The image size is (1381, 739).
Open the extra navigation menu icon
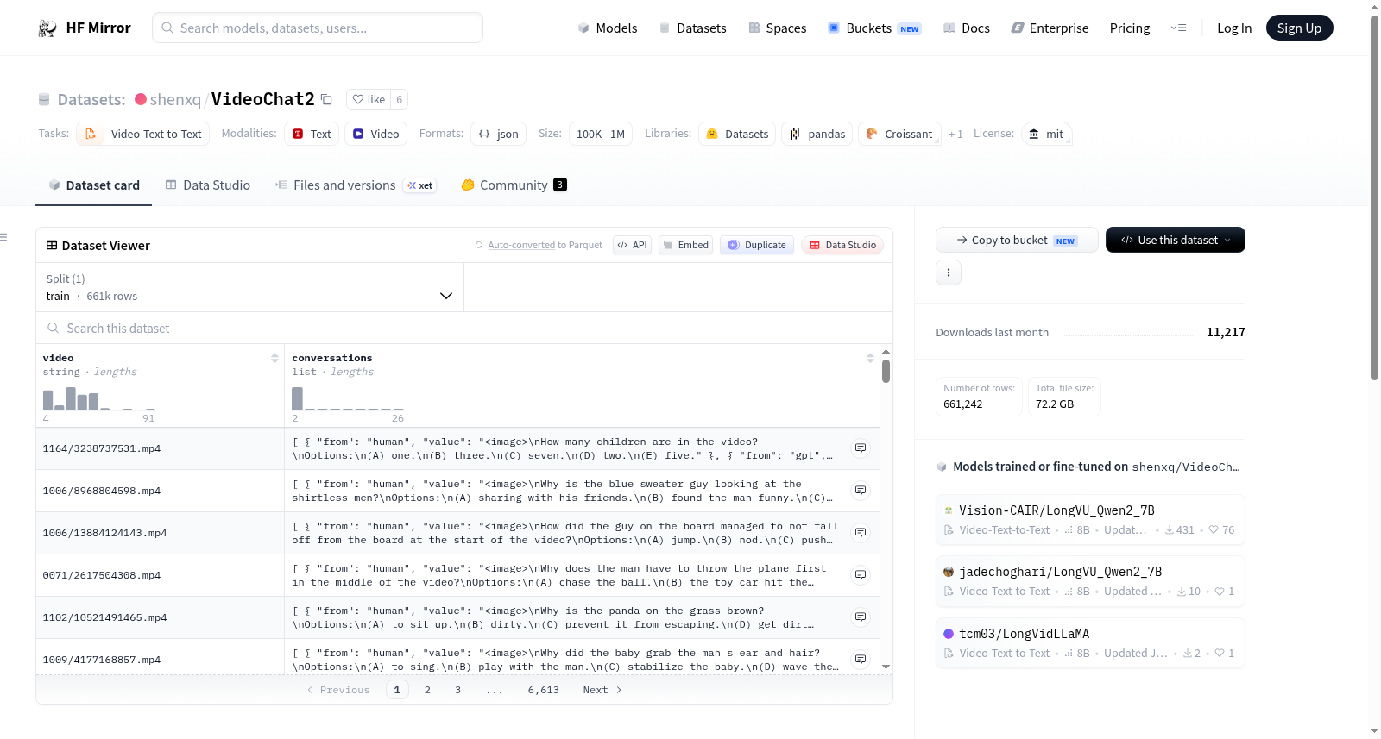coord(1178,28)
